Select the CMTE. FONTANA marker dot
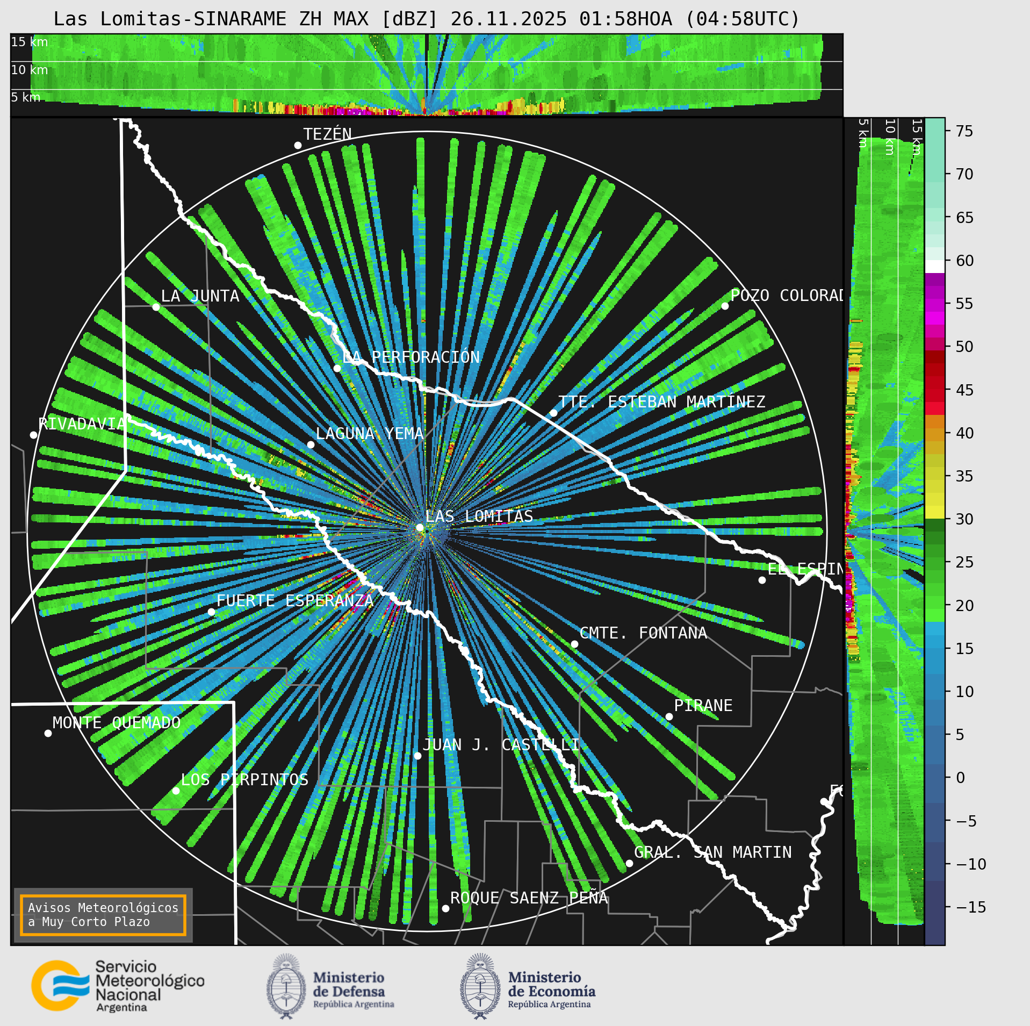This screenshot has width=1030, height=1026. [x=574, y=644]
